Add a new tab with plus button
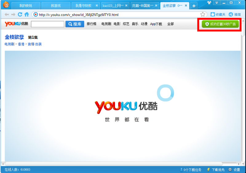The height and width of the screenshot is (173, 246). pyautogui.click(x=194, y=6)
